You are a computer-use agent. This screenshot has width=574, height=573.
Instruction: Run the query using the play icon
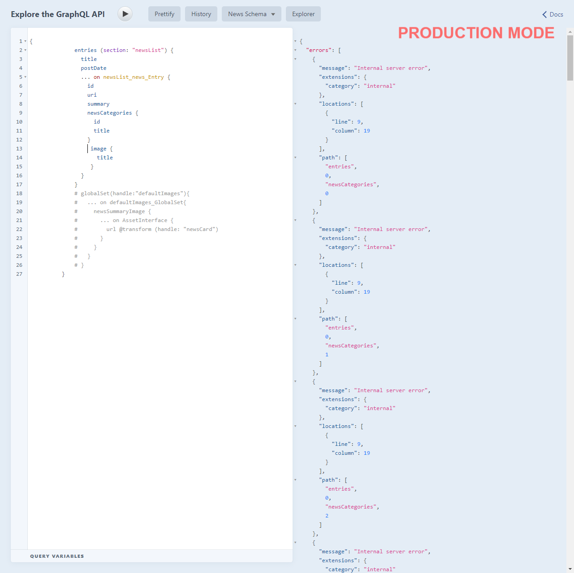pyautogui.click(x=125, y=14)
